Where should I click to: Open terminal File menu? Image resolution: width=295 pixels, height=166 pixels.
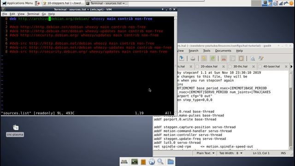(x=5, y=14)
